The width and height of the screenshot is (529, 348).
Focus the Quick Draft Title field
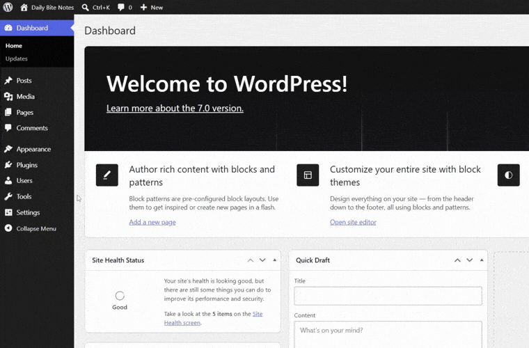[x=388, y=296]
